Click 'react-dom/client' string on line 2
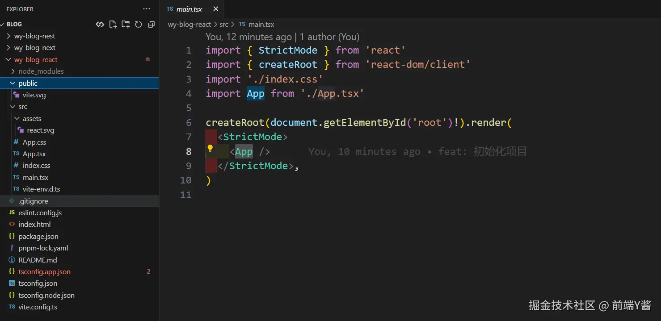This screenshot has height=321, width=661. [x=418, y=64]
